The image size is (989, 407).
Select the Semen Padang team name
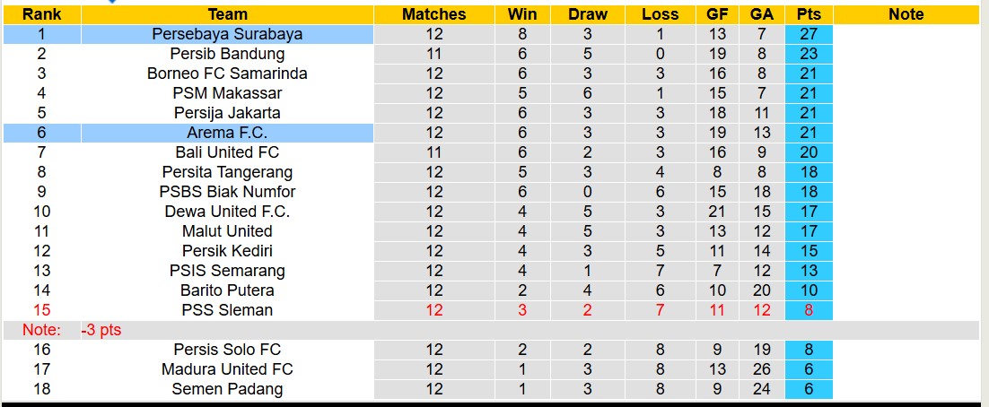pyautogui.click(x=227, y=389)
